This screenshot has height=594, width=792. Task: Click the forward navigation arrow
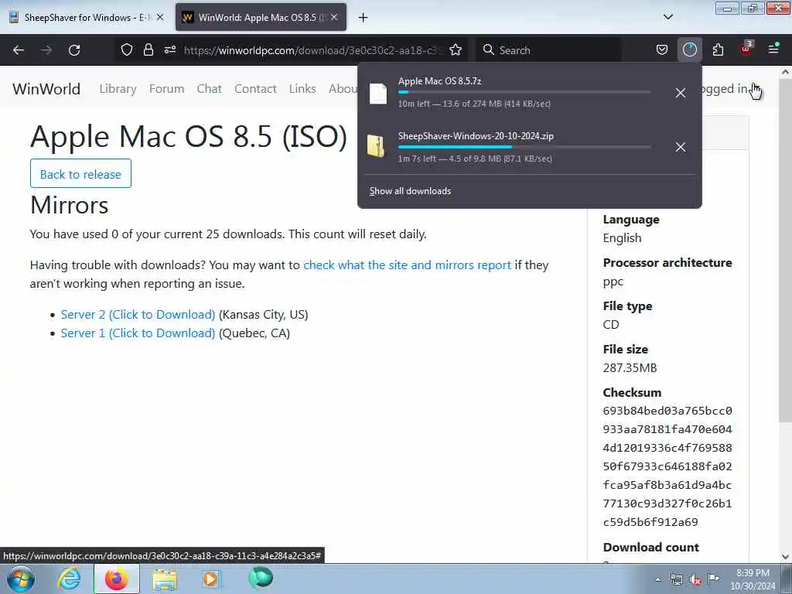[46, 50]
